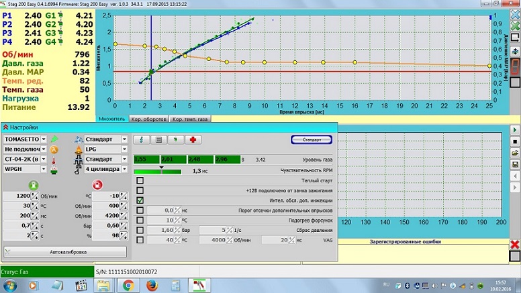Click the red X icon beside registered errors
Image resolution: width=521 pixels, height=293 pixels.
tap(514, 244)
